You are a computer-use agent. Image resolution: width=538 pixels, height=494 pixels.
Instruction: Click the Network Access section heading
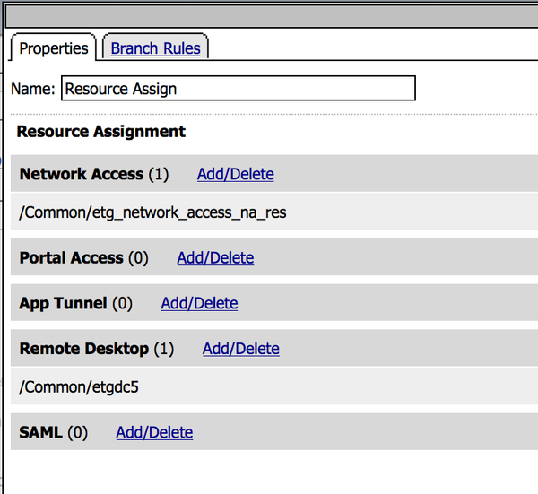pyautogui.click(x=81, y=175)
